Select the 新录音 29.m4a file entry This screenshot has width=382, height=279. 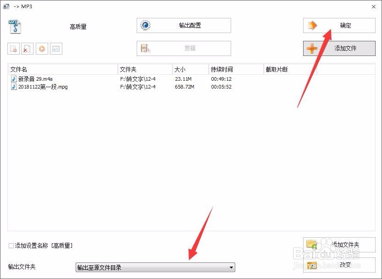tap(34, 78)
